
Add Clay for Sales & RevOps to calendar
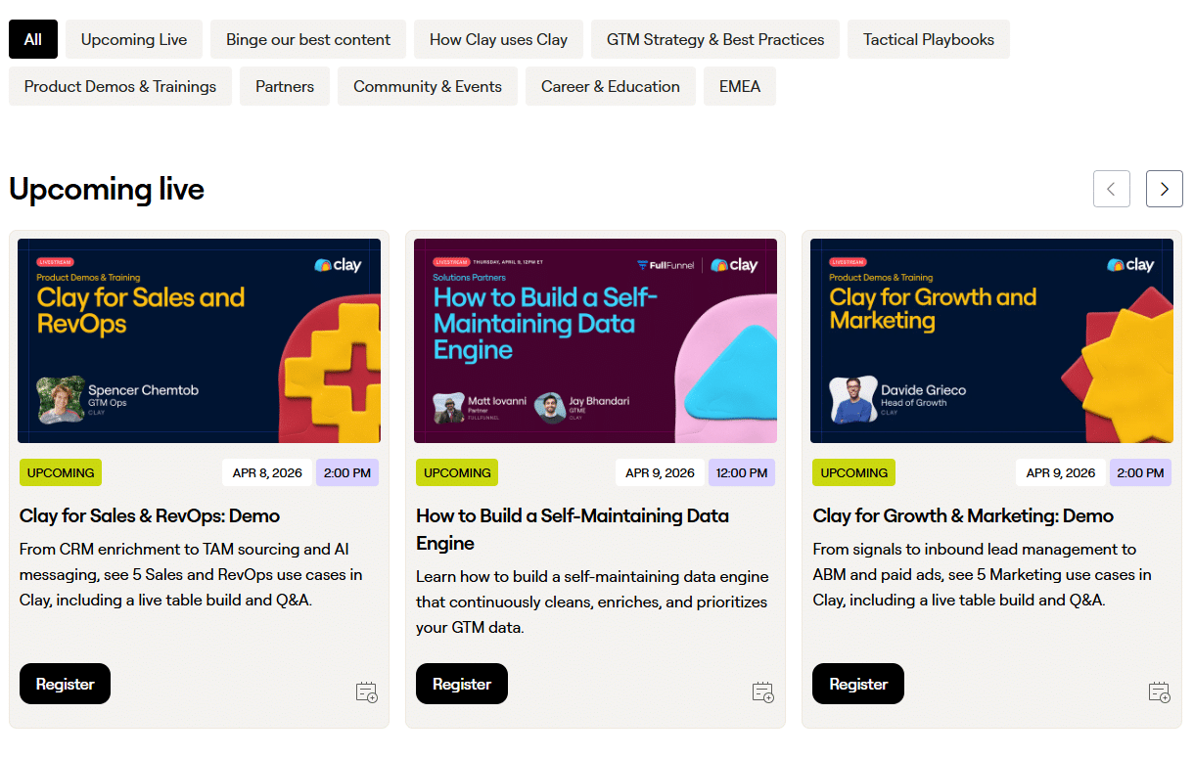tap(367, 691)
